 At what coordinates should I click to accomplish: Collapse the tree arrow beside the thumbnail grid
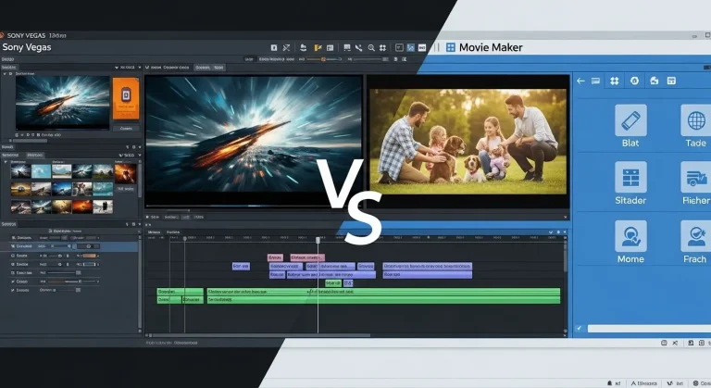6,162
